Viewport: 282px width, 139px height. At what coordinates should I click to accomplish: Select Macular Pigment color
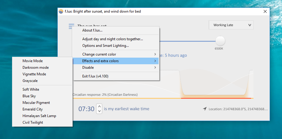click(42, 103)
